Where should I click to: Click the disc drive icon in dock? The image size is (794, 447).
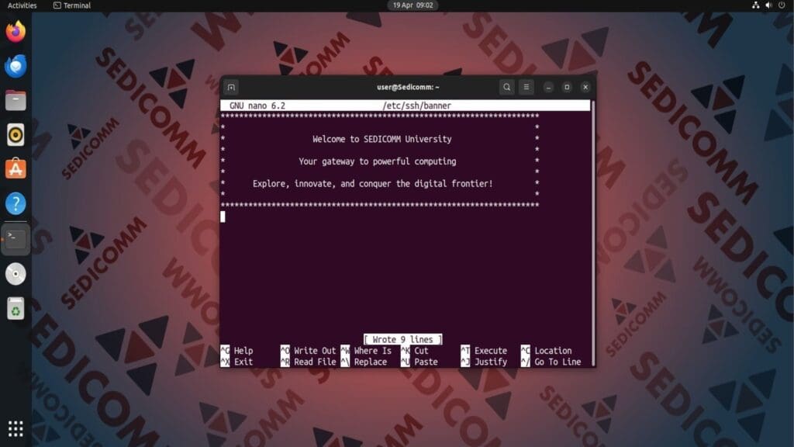coord(16,273)
